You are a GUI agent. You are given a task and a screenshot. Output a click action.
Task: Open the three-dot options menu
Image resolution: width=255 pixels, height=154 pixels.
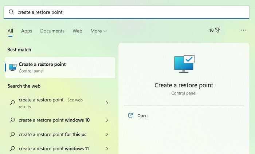click(243, 30)
